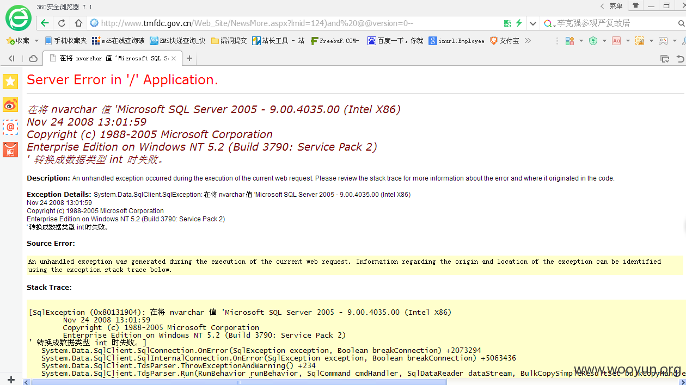Click the green yuan shield icon
Image resolution: width=686 pixels, height=385 pixels.
593,41
